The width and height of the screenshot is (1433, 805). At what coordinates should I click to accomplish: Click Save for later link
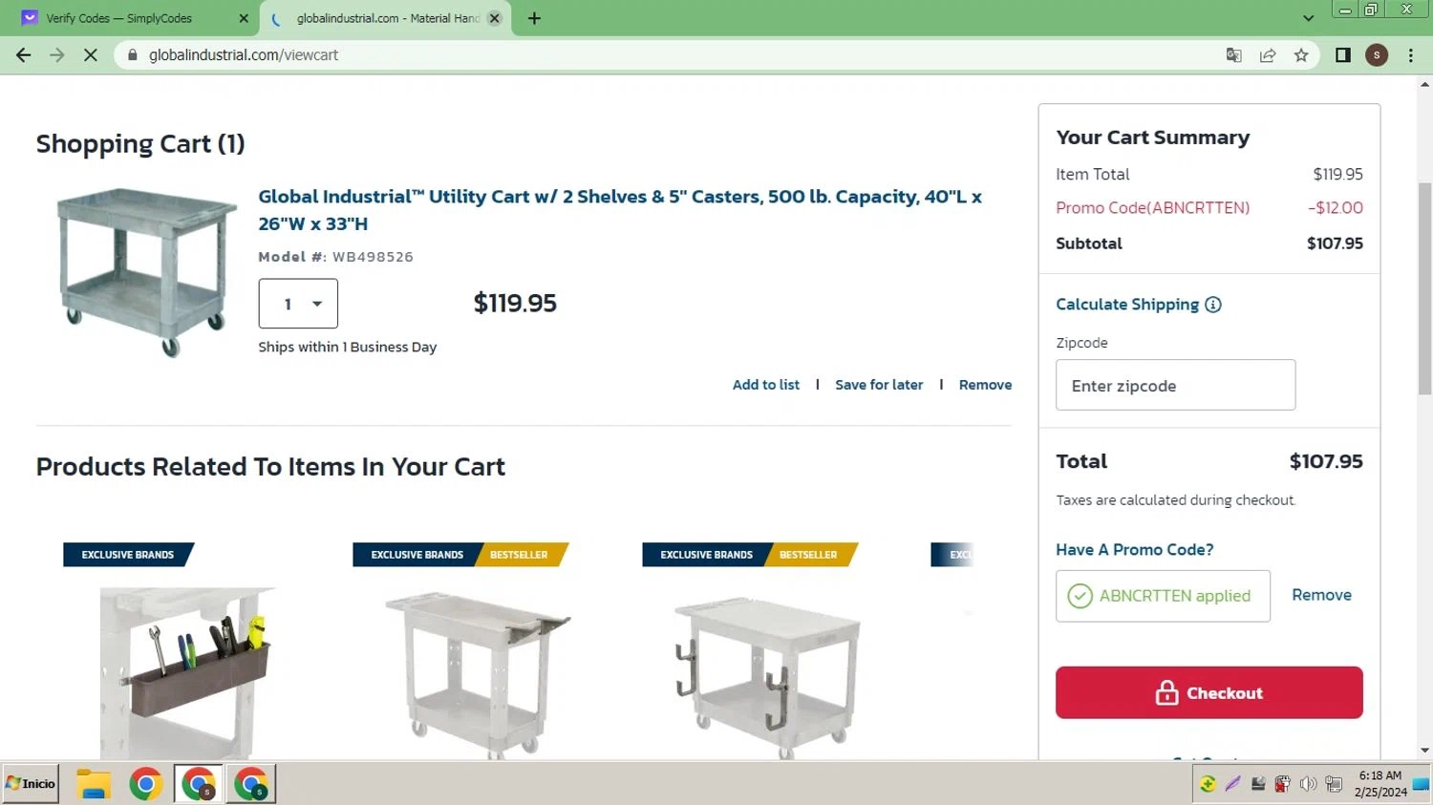[879, 385]
